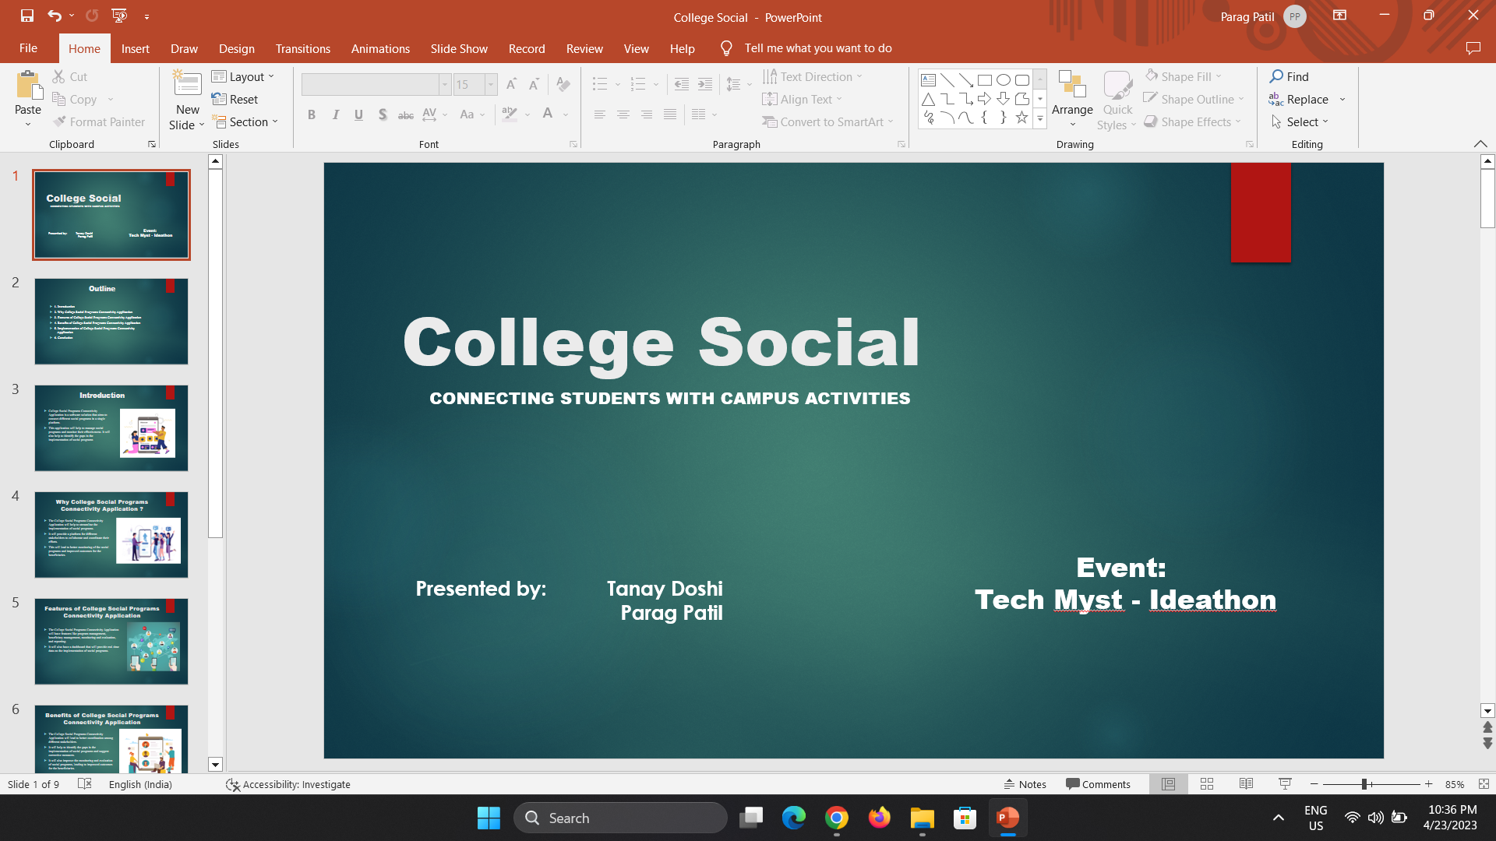Screen dimensions: 1496x841
Task: Expand the Shape Fill dropdown
Action: pos(1219,76)
